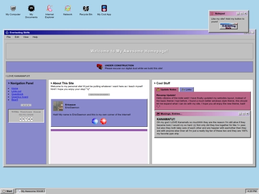
Task: Open the Help menu
Action: [x=35, y=37]
